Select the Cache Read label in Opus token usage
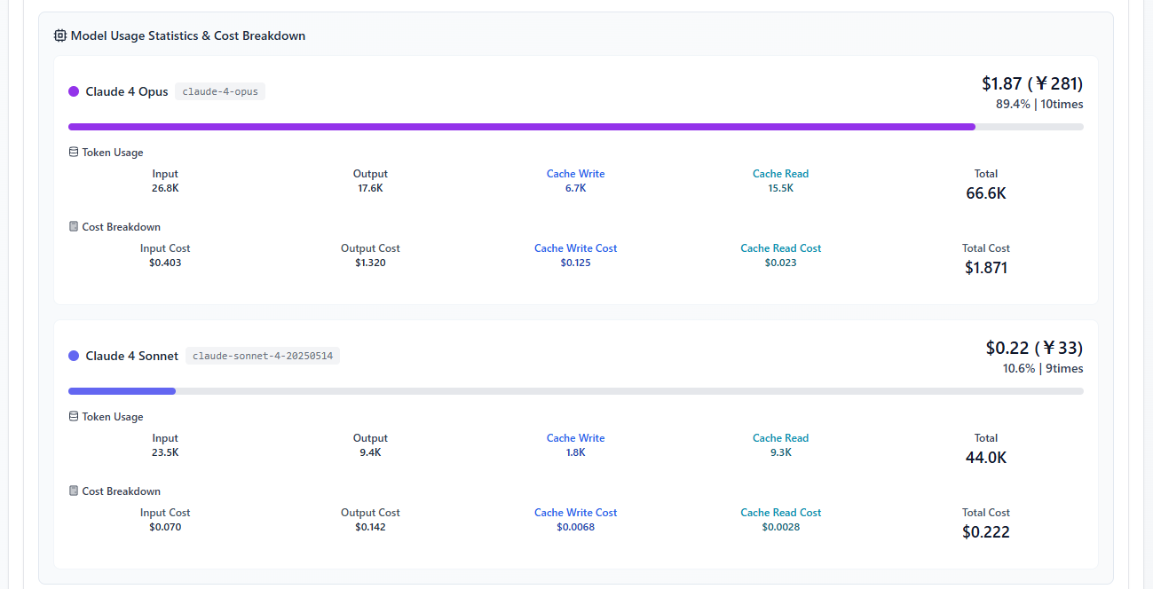The width and height of the screenshot is (1153, 589). coord(780,174)
